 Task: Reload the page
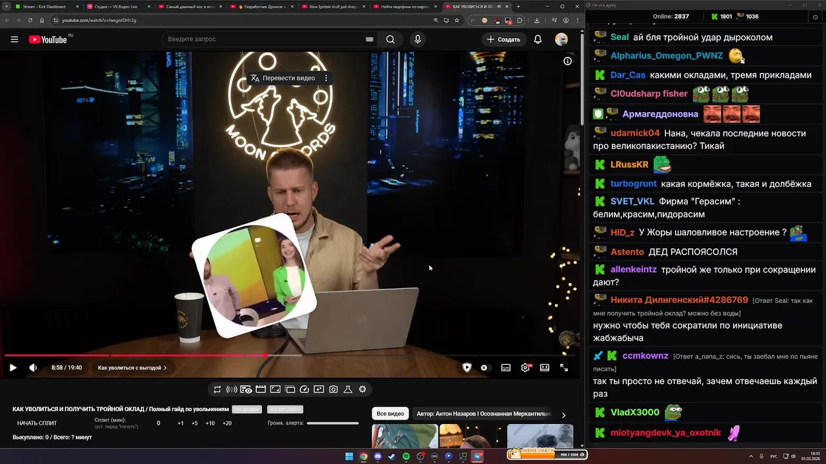point(30,20)
